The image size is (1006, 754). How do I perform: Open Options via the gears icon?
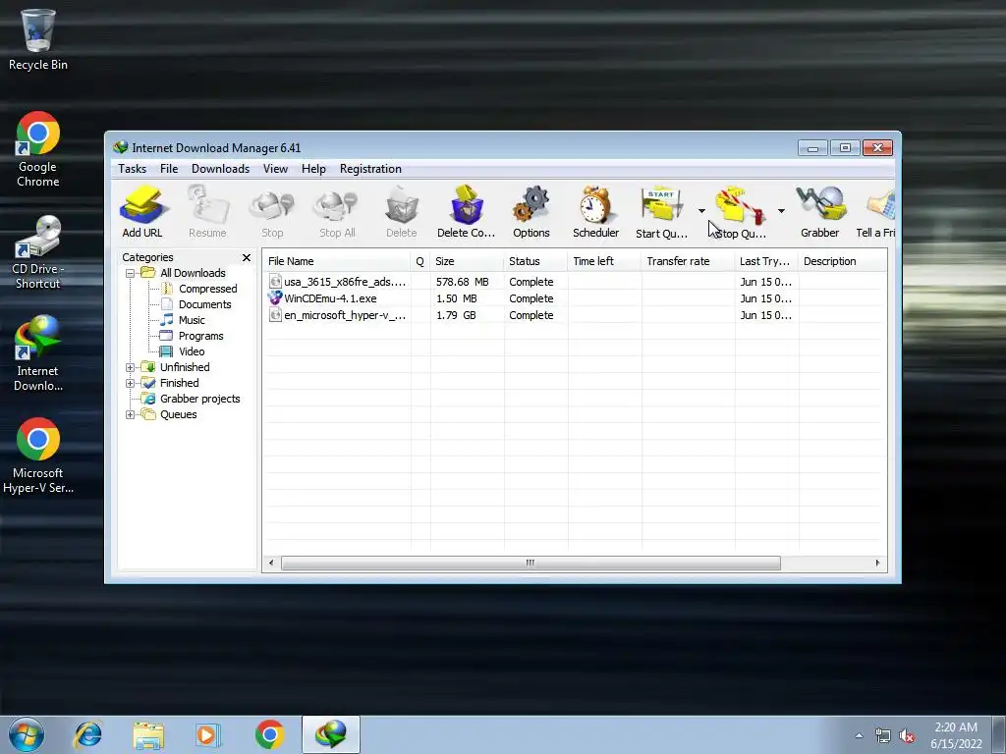click(531, 212)
